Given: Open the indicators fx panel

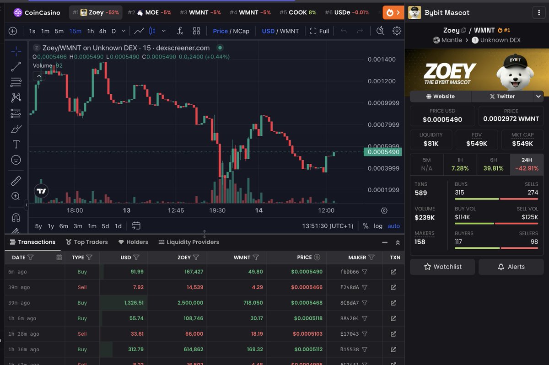Looking at the screenshot, I should coord(179,31).
